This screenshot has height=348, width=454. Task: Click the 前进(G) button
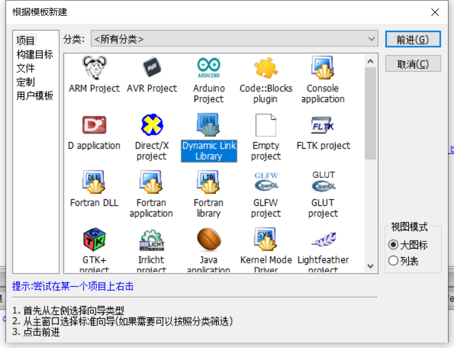(413, 40)
